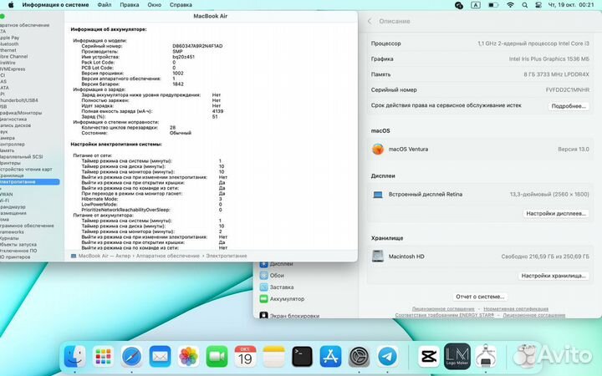Open CapCut from the Dock
The width and height of the screenshot is (602, 376).
pyautogui.click(x=429, y=357)
